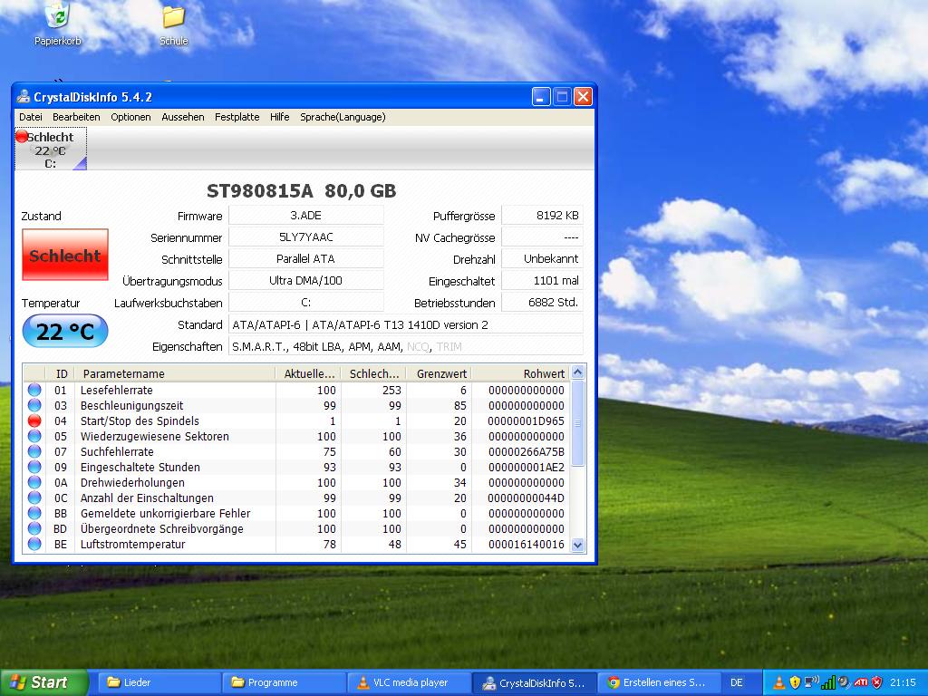928x696 pixels.
Task: Select the red Schlecht disk status orb
Action: [22, 137]
